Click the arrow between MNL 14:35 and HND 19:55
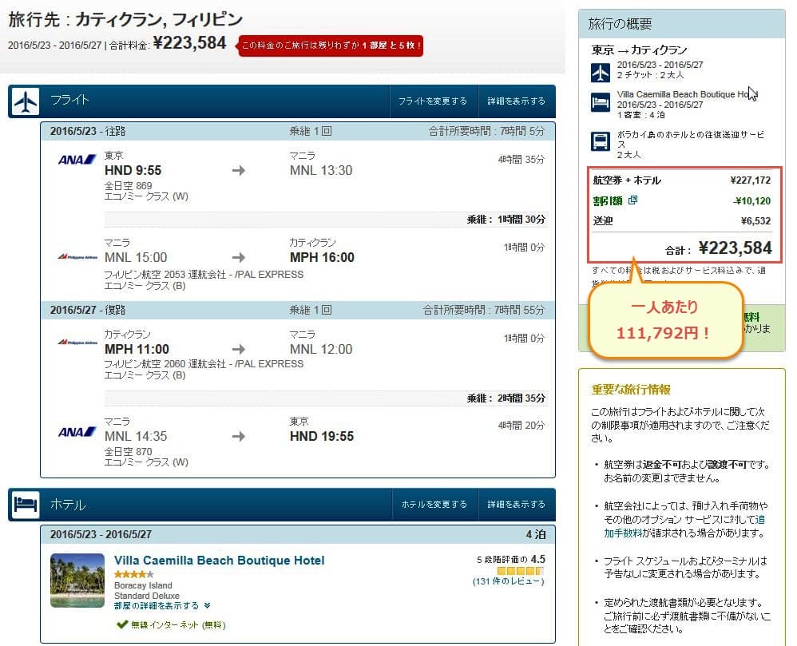The image size is (797, 646). pos(239,436)
